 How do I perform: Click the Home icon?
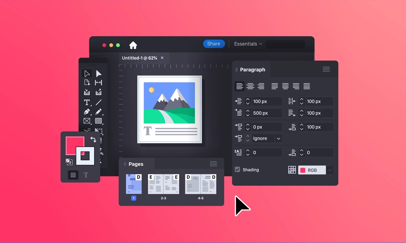[x=133, y=45]
